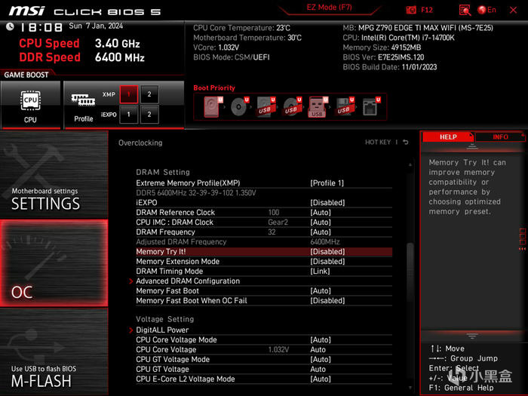Switch to the HELP tab
The height and width of the screenshot is (396, 528).
448,137
